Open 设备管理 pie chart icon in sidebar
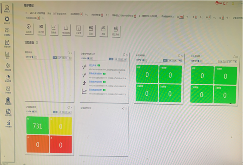Image resolution: width=243 pixels, height=165 pixels. coord(8,78)
